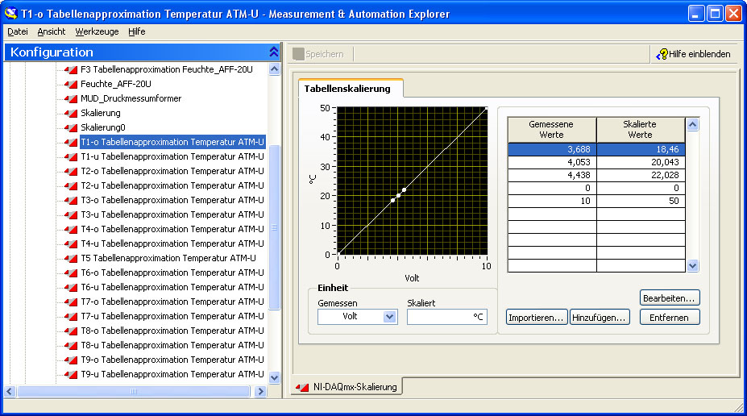747x416 pixels.
Task: Click the Hinzufügen... button
Action: [x=600, y=318]
